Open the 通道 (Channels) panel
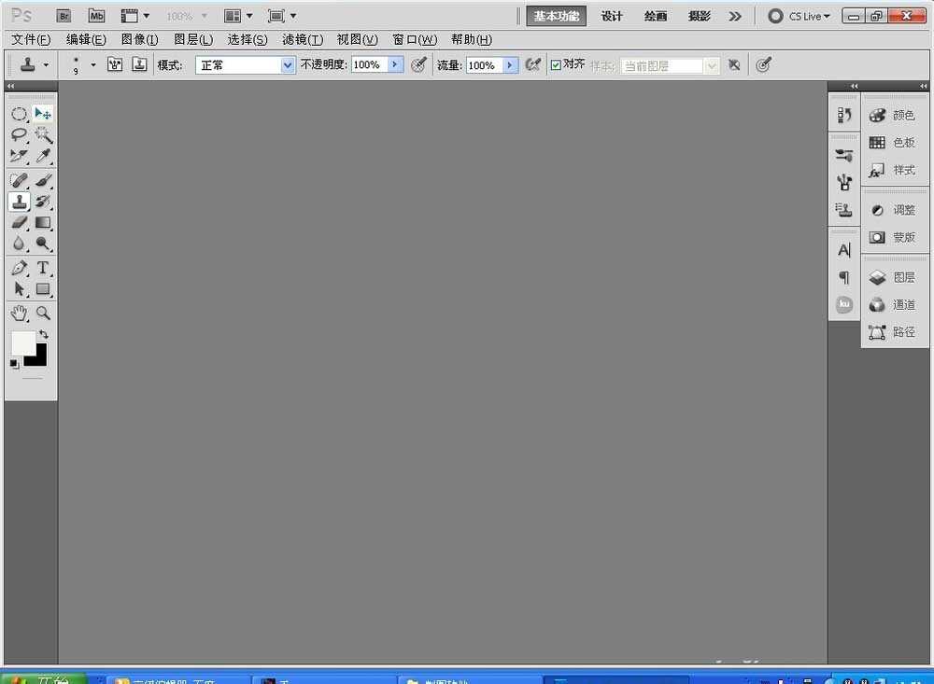 pos(895,304)
